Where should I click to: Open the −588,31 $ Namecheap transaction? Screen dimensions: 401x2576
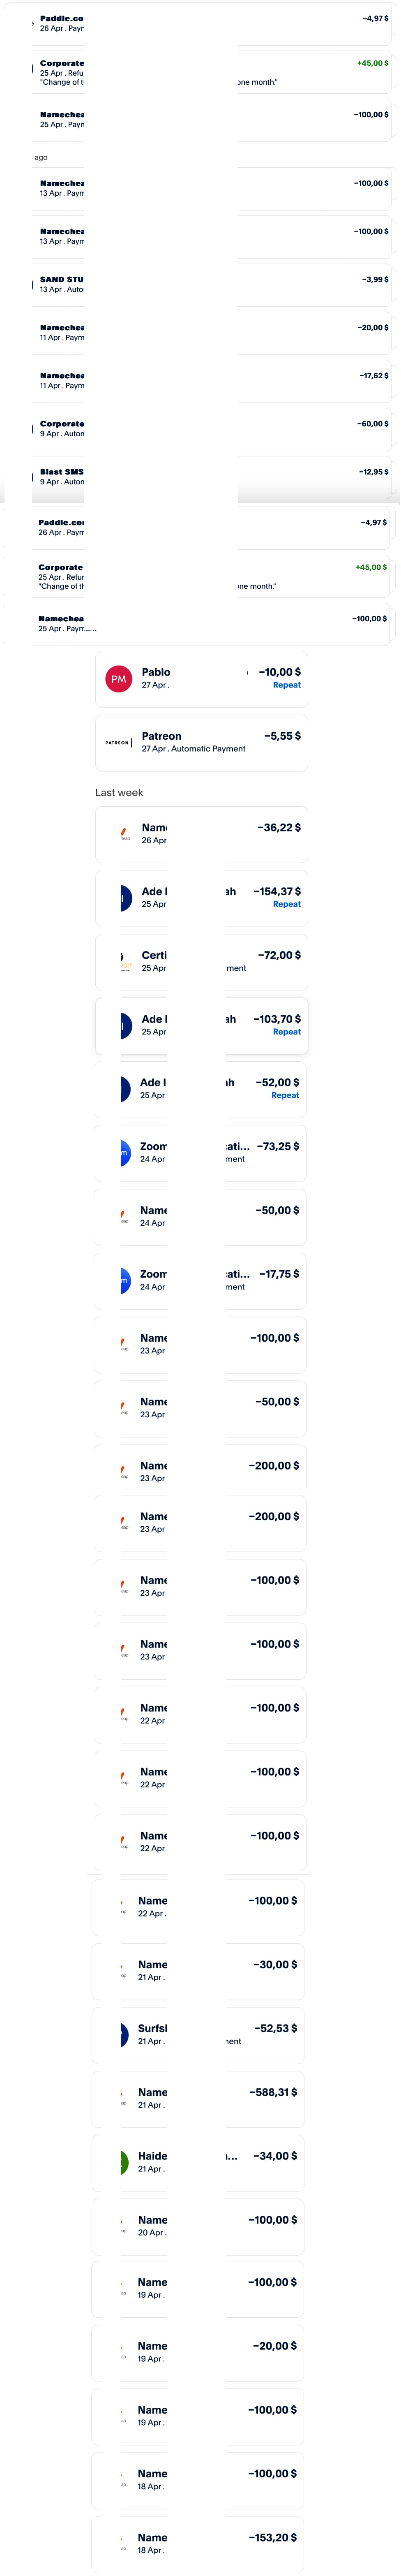click(198, 2099)
